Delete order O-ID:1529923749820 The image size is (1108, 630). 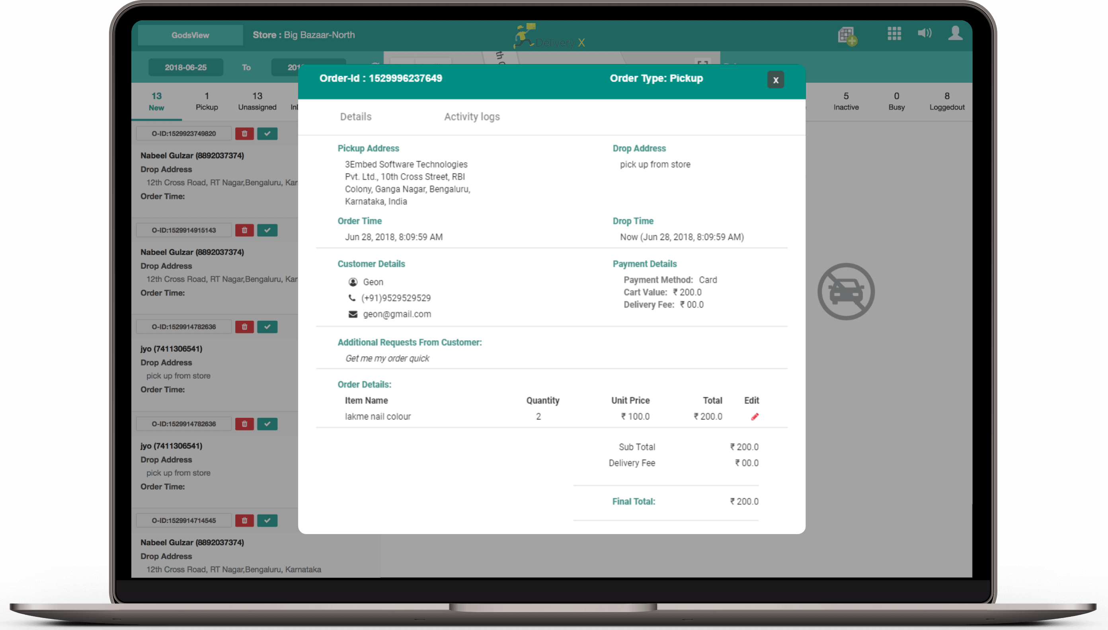coord(244,134)
